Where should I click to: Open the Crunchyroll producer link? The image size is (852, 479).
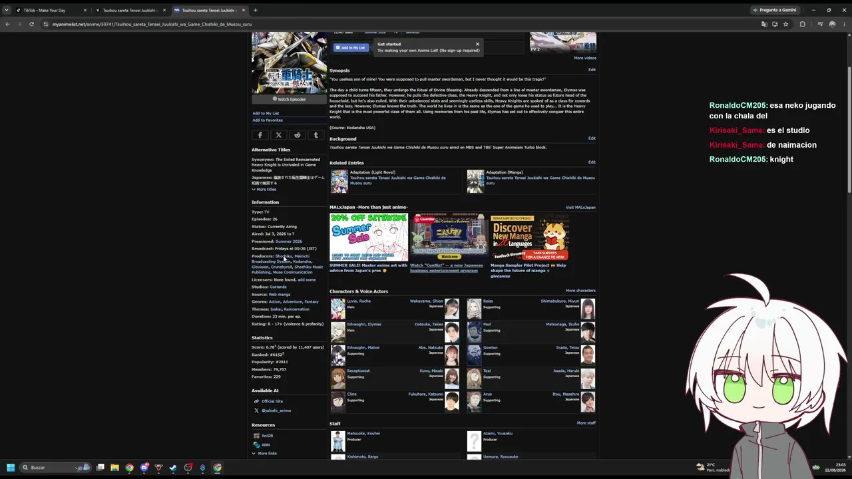coord(282,267)
